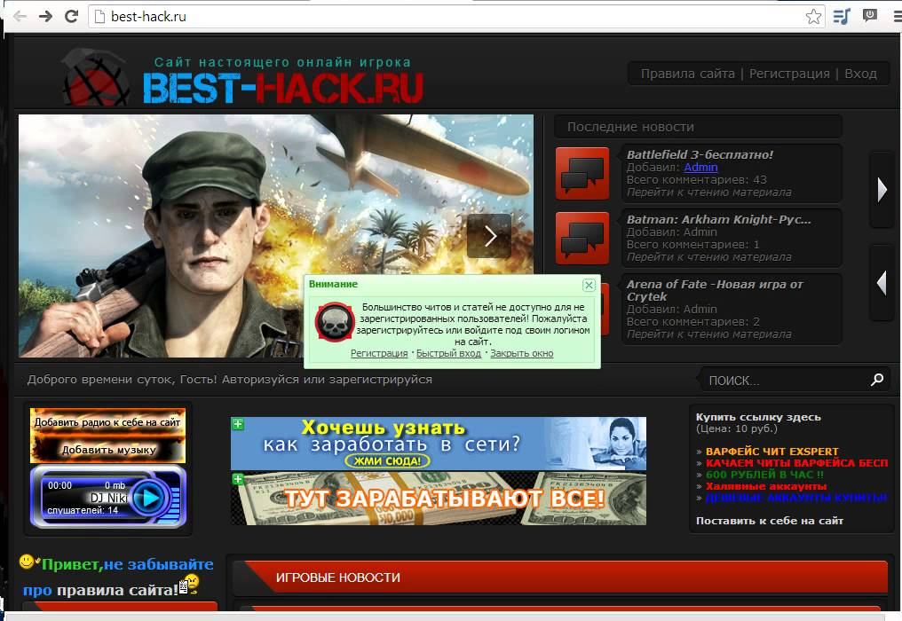Click the правила сайта greeting text
The height and width of the screenshot is (621, 902).
[117, 591]
